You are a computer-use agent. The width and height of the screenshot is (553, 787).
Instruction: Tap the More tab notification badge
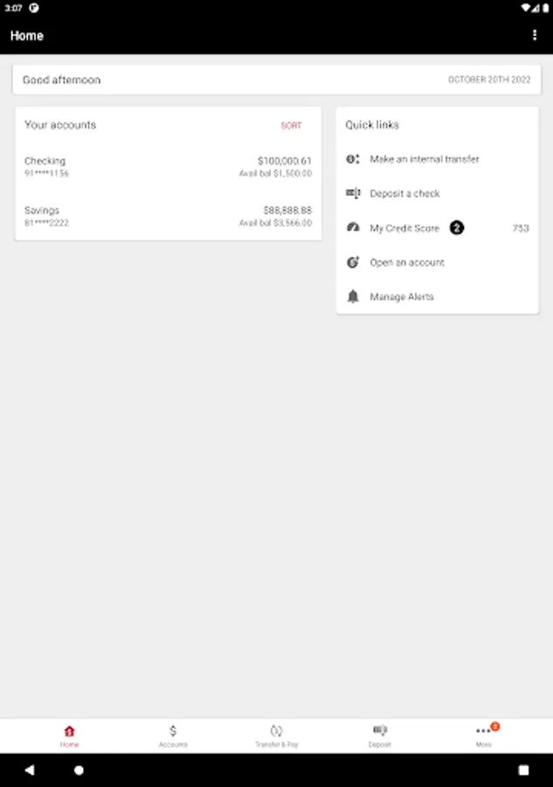click(x=494, y=727)
